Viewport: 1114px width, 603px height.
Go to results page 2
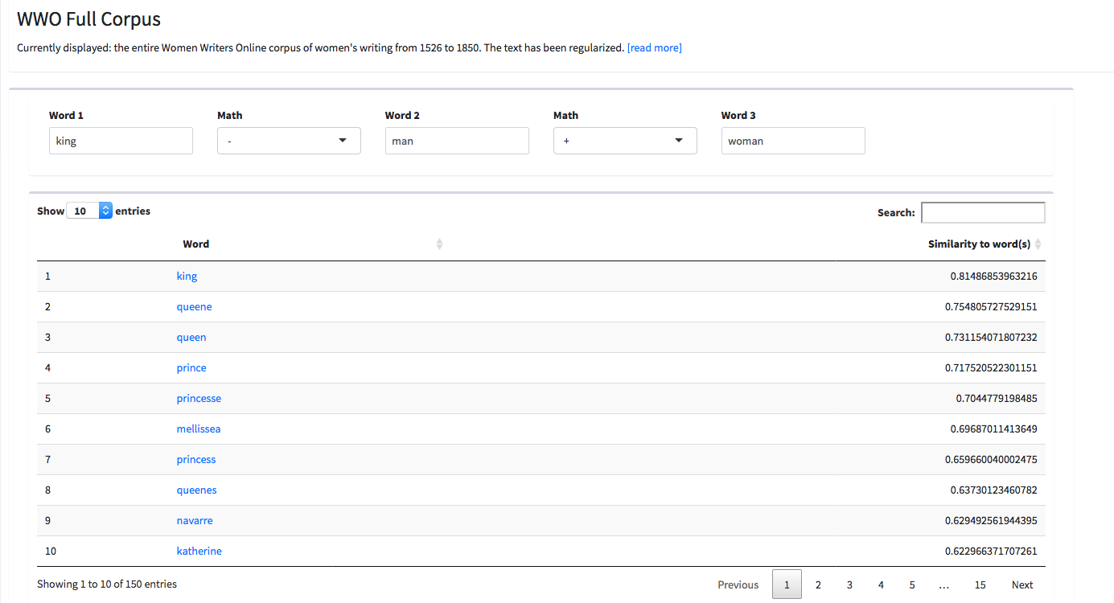tap(818, 585)
